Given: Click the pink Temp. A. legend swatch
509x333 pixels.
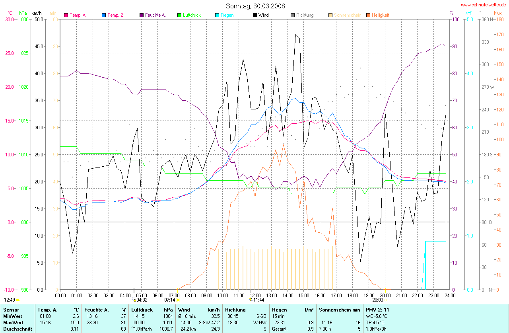Looking at the screenshot, I should click(x=66, y=15).
